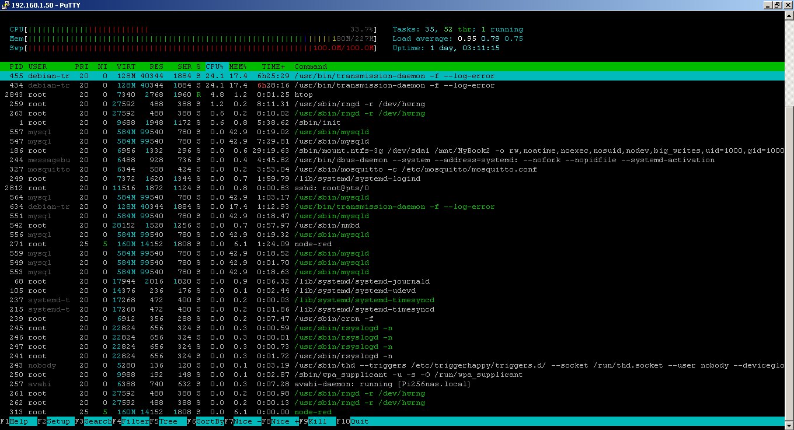This screenshot has width=794, height=430.
Task: Select the thd triggerhappy process row
Action: (392, 365)
